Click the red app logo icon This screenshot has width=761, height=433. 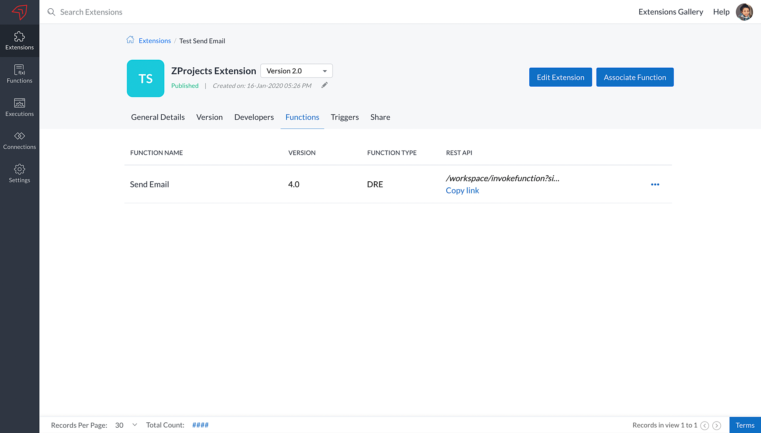coord(19,12)
